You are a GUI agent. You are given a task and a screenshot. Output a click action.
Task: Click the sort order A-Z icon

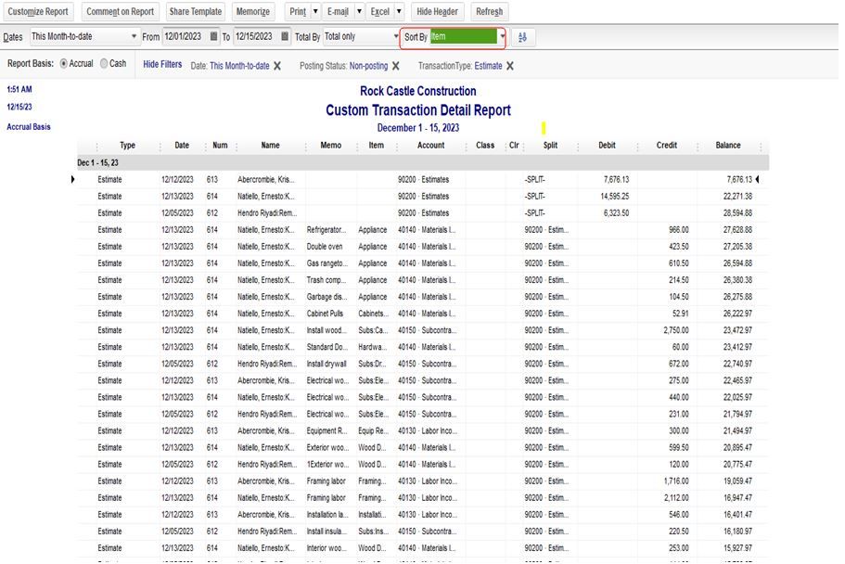click(523, 37)
